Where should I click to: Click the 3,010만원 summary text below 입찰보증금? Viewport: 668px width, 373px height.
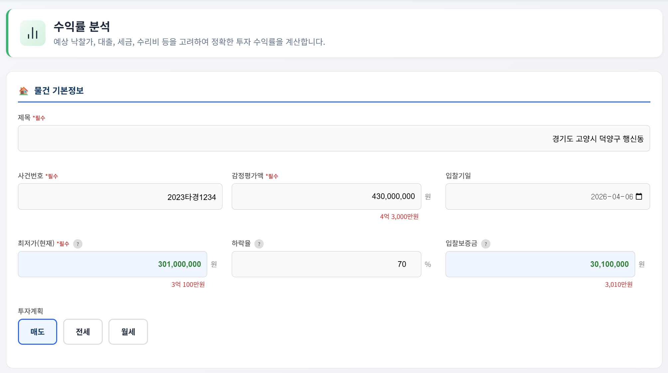(619, 284)
